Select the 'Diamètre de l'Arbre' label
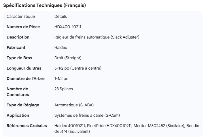This screenshot has width=204, height=138. tap(25, 78)
